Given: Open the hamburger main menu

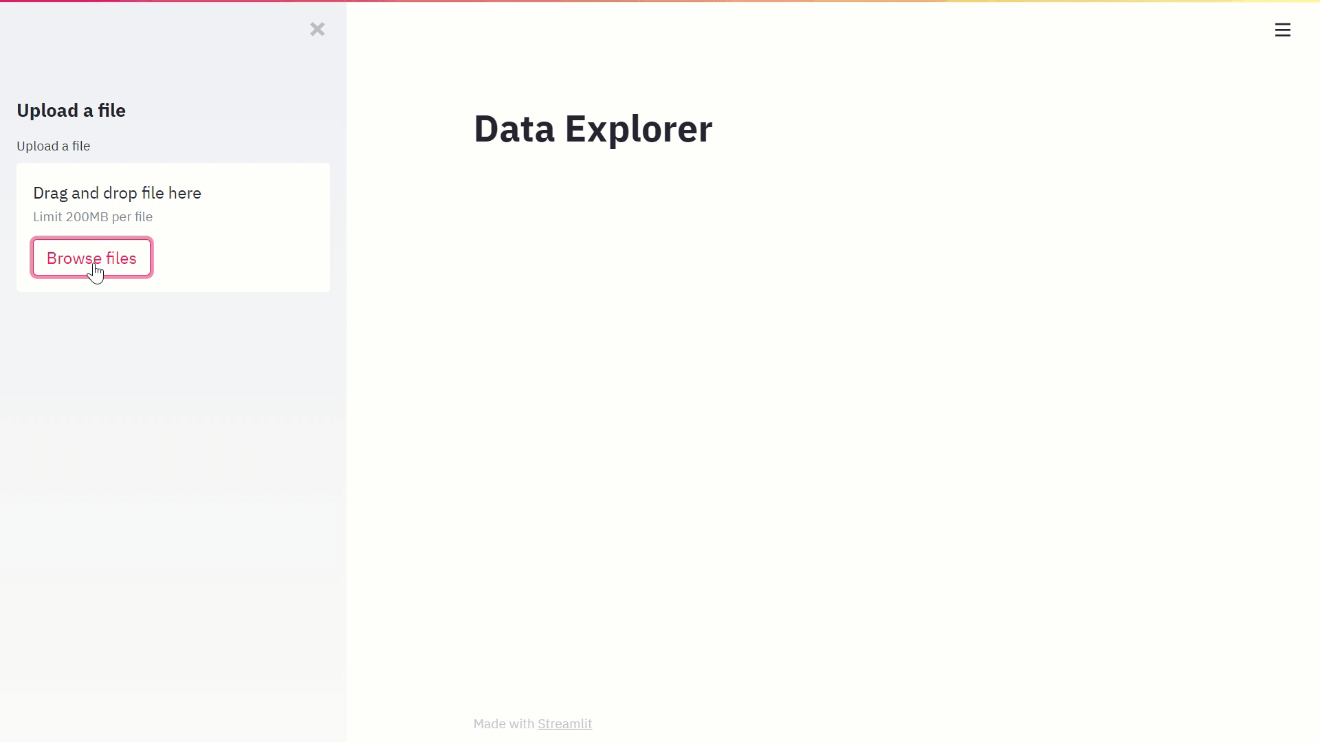Looking at the screenshot, I should pos(1282,30).
